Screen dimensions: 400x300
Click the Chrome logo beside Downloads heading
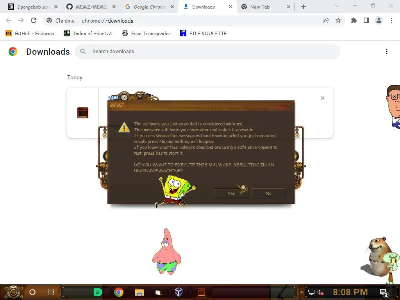[x=13, y=52]
